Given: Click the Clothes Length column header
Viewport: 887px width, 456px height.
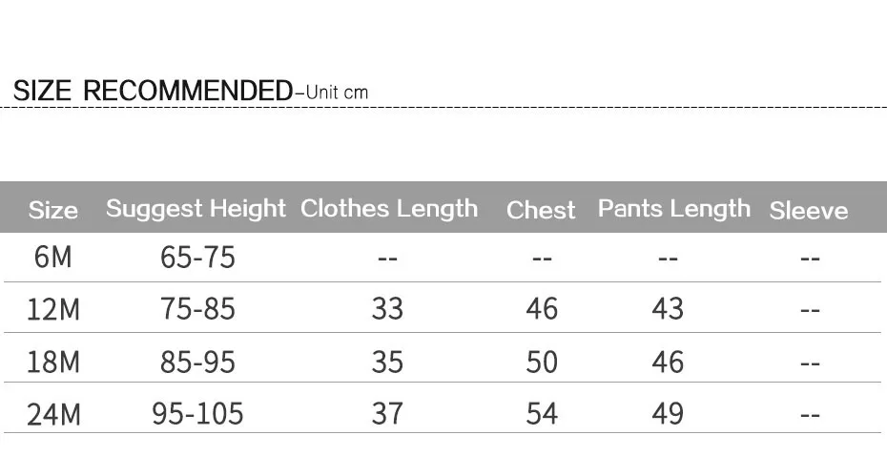Looking at the screenshot, I should tap(389, 209).
